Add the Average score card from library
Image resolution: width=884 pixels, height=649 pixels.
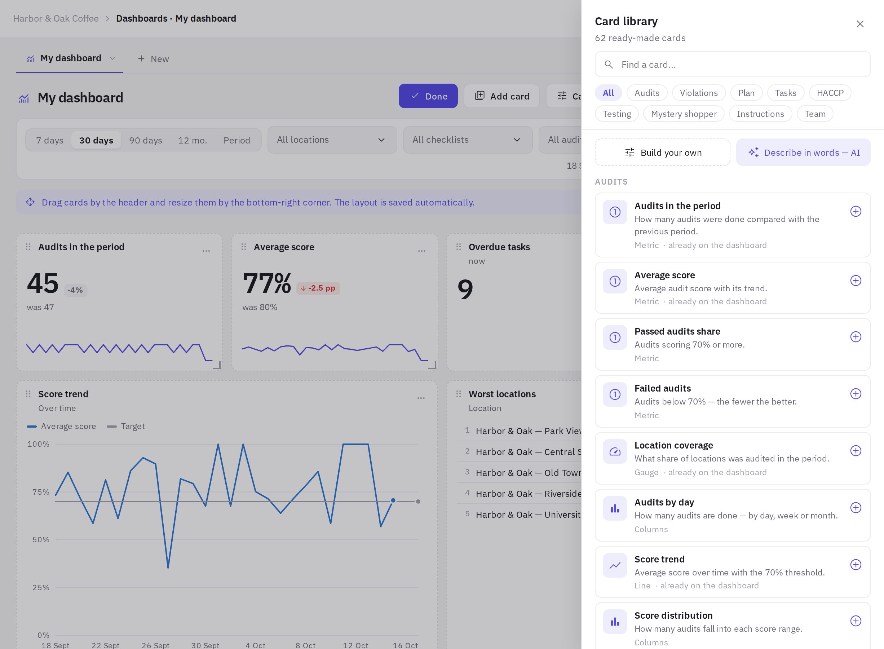(855, 281)
